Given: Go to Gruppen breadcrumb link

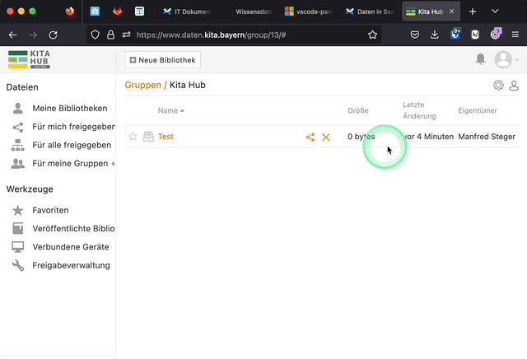Looking at the screenshot, I should click(142, 85).
